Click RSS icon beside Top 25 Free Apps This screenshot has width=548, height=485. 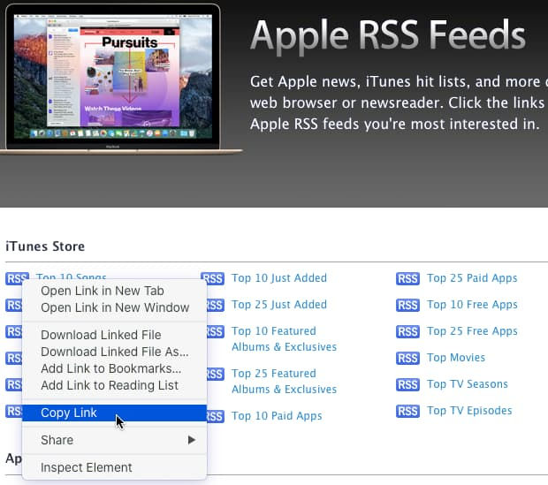407,332
